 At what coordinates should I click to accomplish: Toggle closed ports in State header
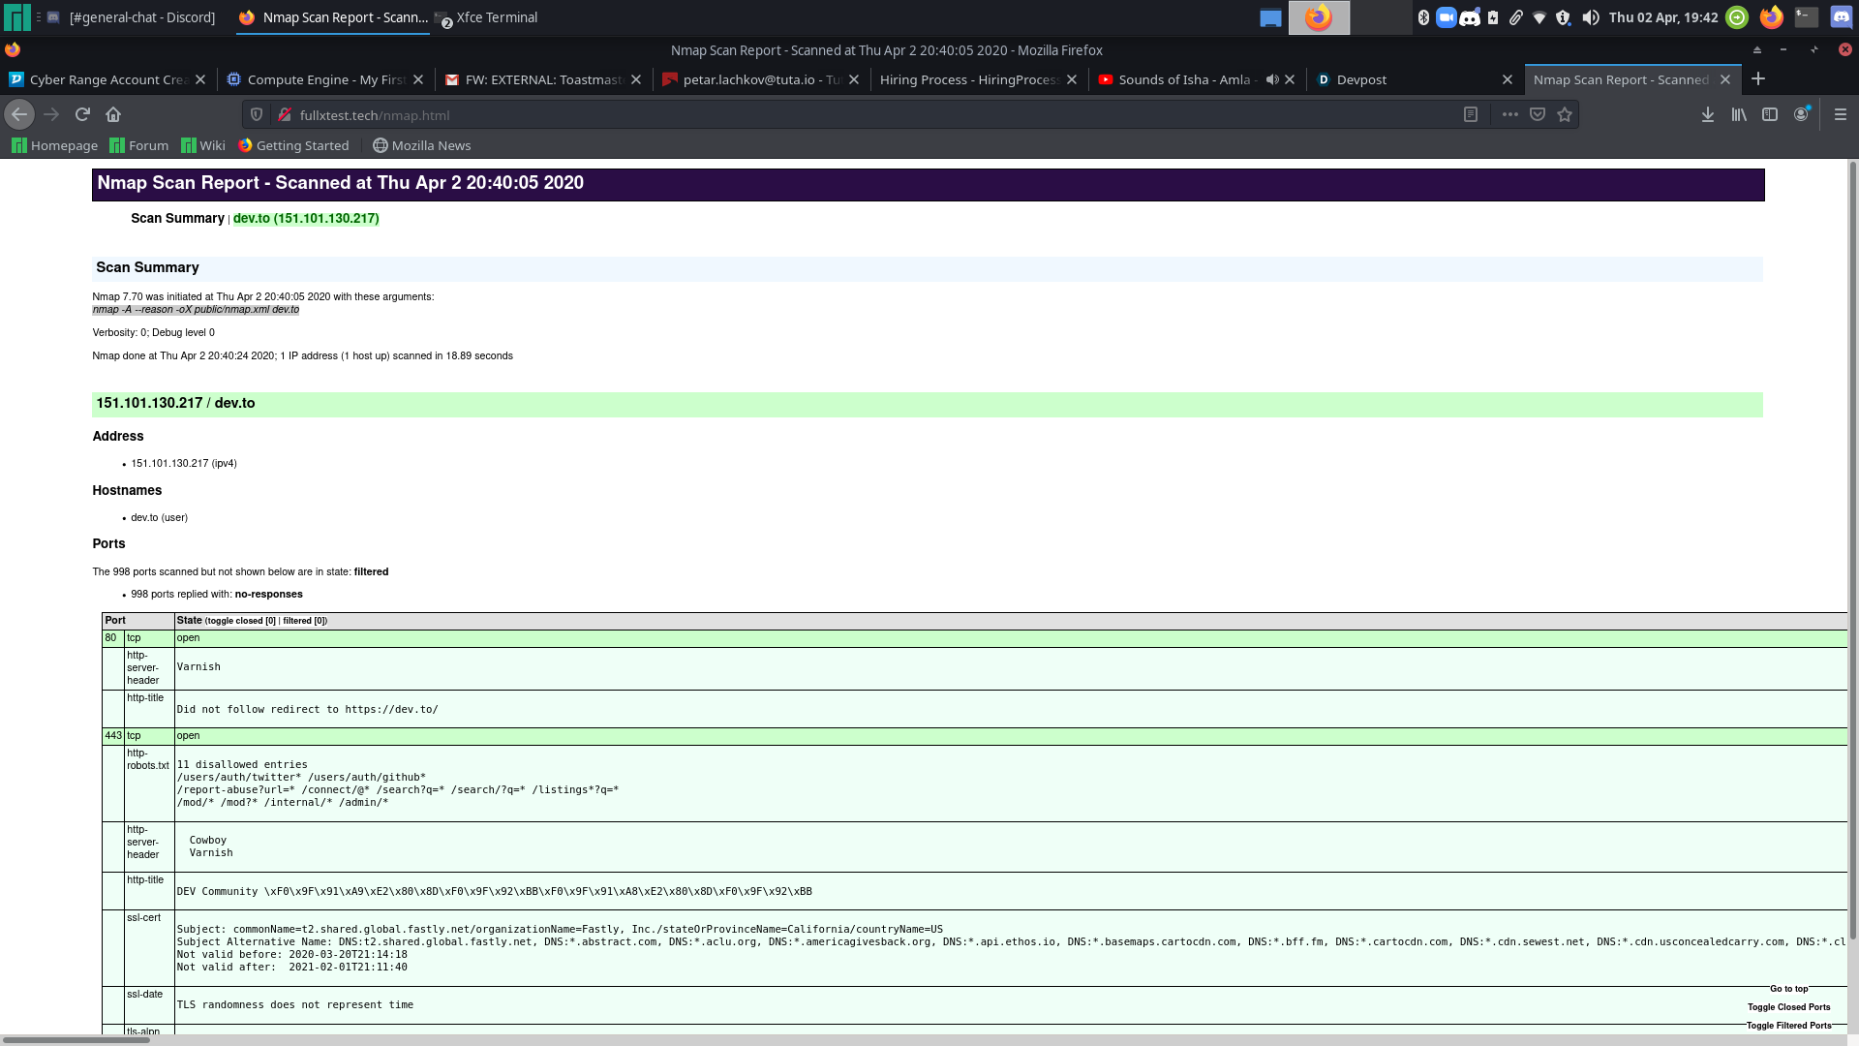point(240,621)
